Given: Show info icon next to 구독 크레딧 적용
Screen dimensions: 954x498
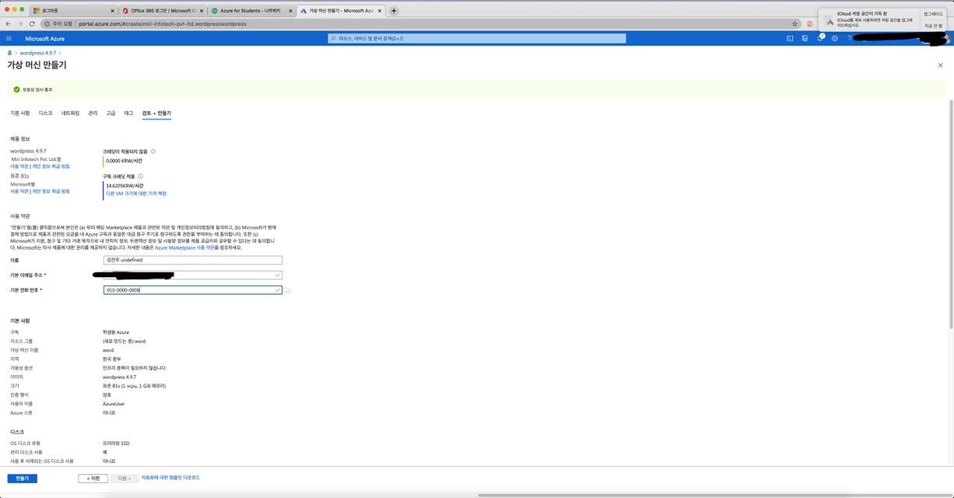Looking at the screenshot, I should coord(140,177).
